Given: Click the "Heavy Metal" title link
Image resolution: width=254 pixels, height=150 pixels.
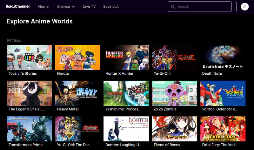Looking at the screenshot, I should pyautogui.click(x=68, y=109).
